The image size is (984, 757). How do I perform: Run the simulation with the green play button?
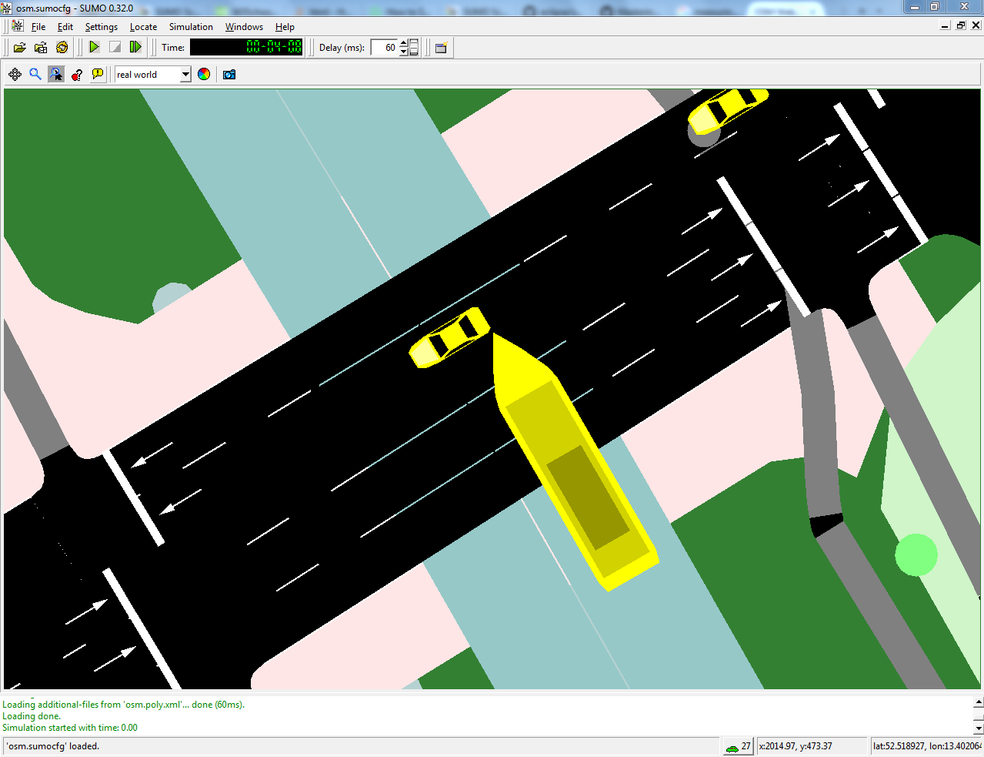coord(94,47)
